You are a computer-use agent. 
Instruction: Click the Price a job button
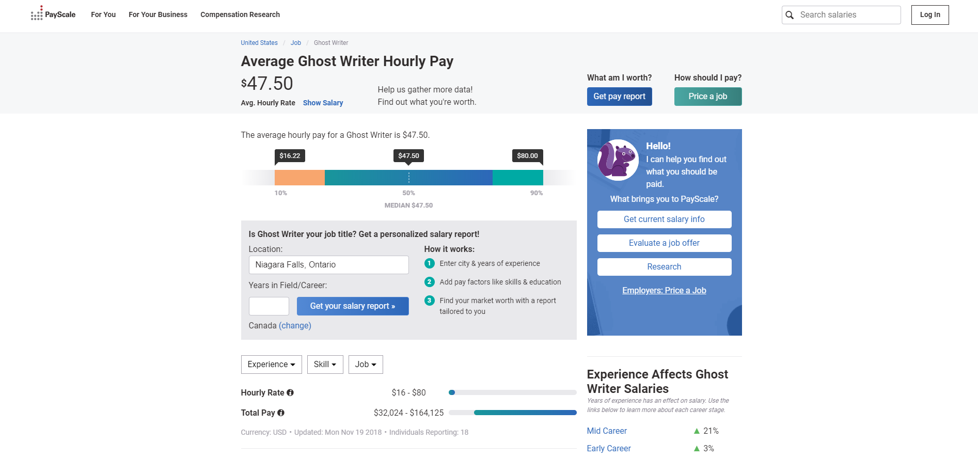[x=708, y=97]
